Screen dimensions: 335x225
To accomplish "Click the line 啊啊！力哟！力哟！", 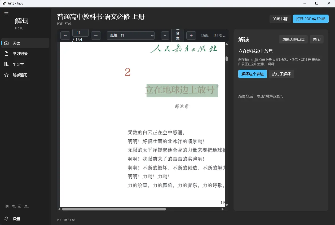I will click(x=149, y=177).
